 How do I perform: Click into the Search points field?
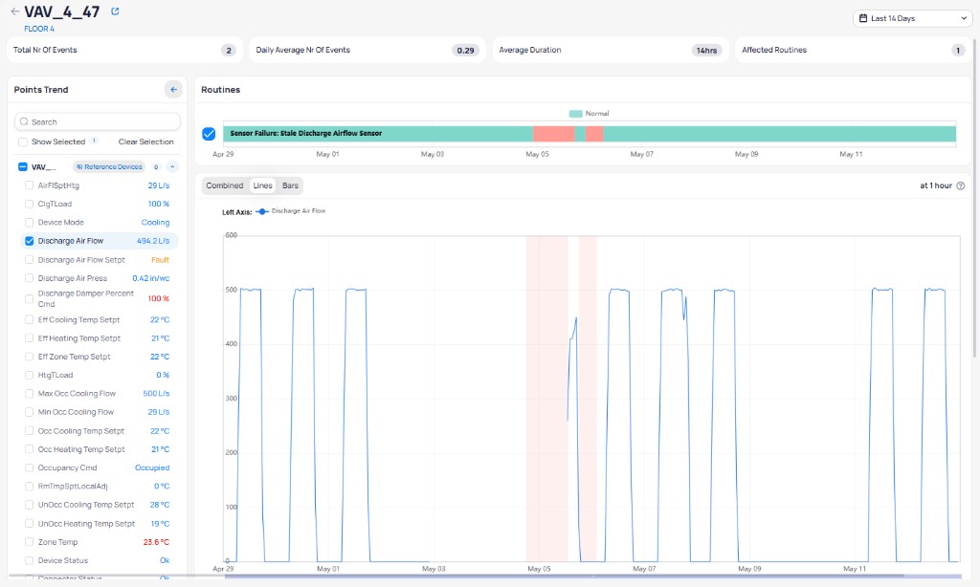click(98, 121)
